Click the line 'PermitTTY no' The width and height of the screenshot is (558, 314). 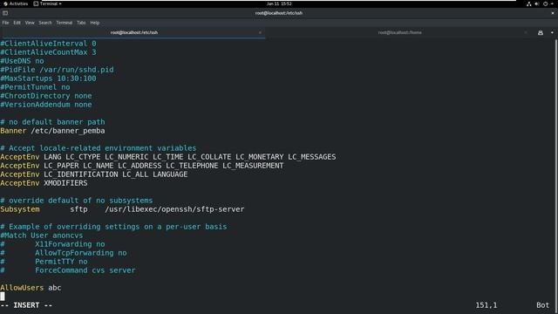pos(61,262)
